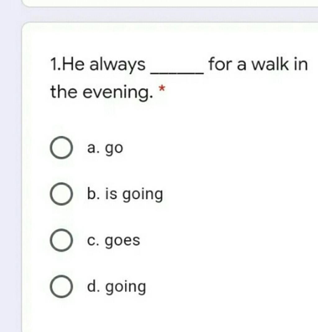Click the 'c. goes' option label
This screenshot has width=318, height=332.
coord(114,241)
